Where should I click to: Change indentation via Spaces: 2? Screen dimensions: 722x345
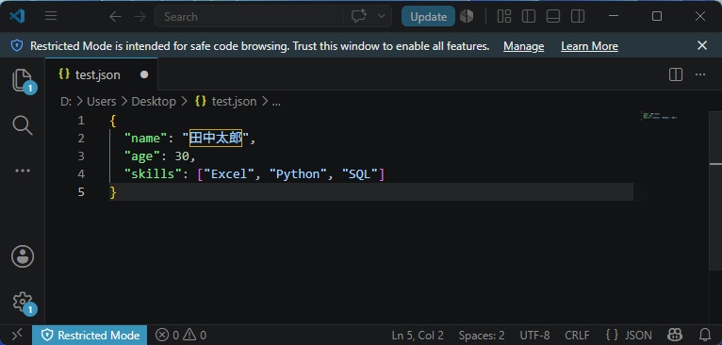click(x=482, y=335)
